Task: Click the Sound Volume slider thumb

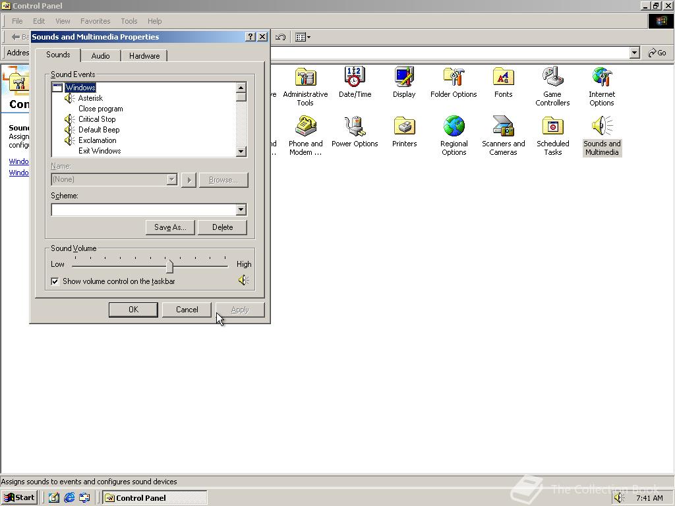Action: point(169,266)
